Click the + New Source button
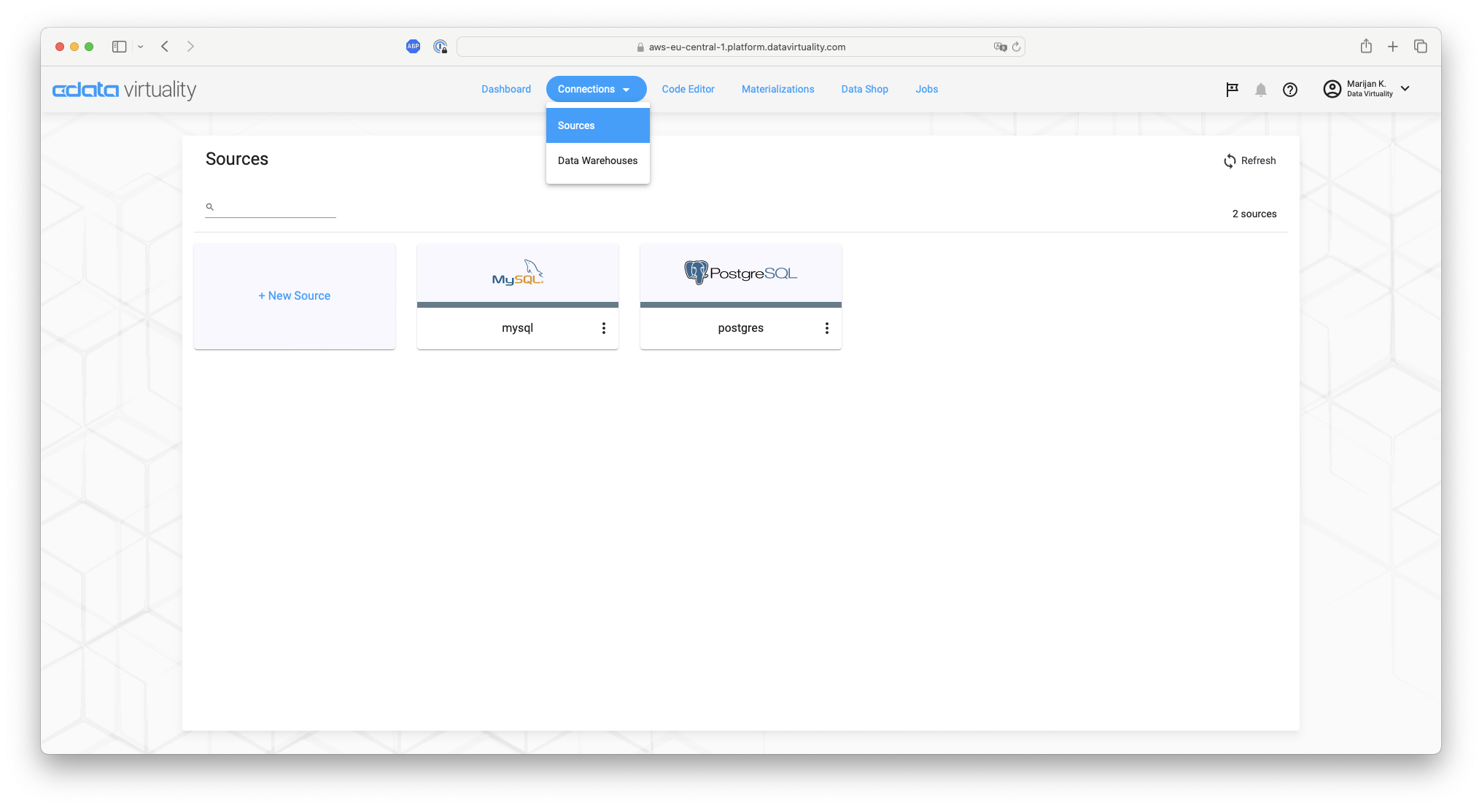 coord(294,295)
